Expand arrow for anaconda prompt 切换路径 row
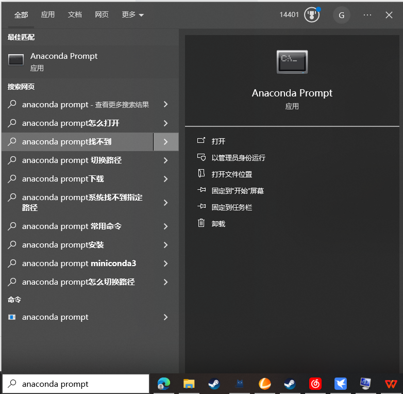403x394 pixels. point(166,160)
